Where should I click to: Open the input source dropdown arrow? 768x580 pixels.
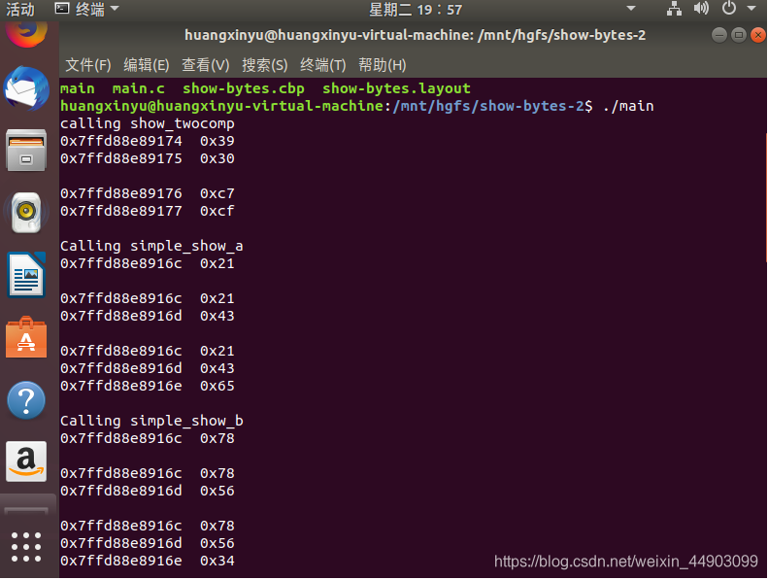point(631,9)
